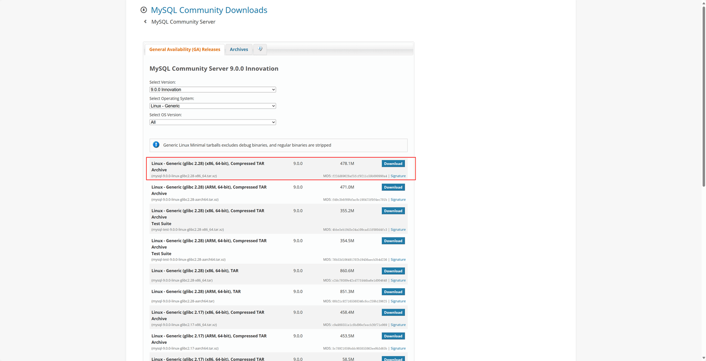The height and width of the screenshot is (361, 706).
Task: Open the Select OS Version dropdown
Action: pos(212,122)
